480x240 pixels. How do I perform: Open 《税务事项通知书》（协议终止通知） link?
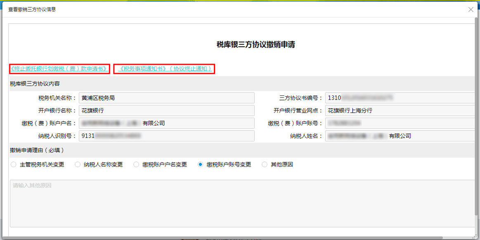click(164, 69)
